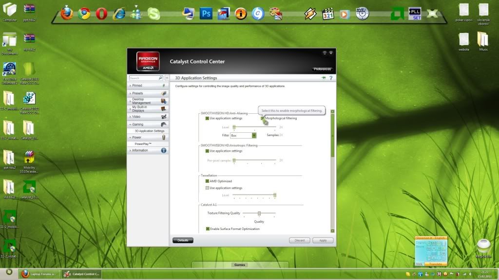Open the green AMD dock icon
499x280 pixels.
point(397,14)
